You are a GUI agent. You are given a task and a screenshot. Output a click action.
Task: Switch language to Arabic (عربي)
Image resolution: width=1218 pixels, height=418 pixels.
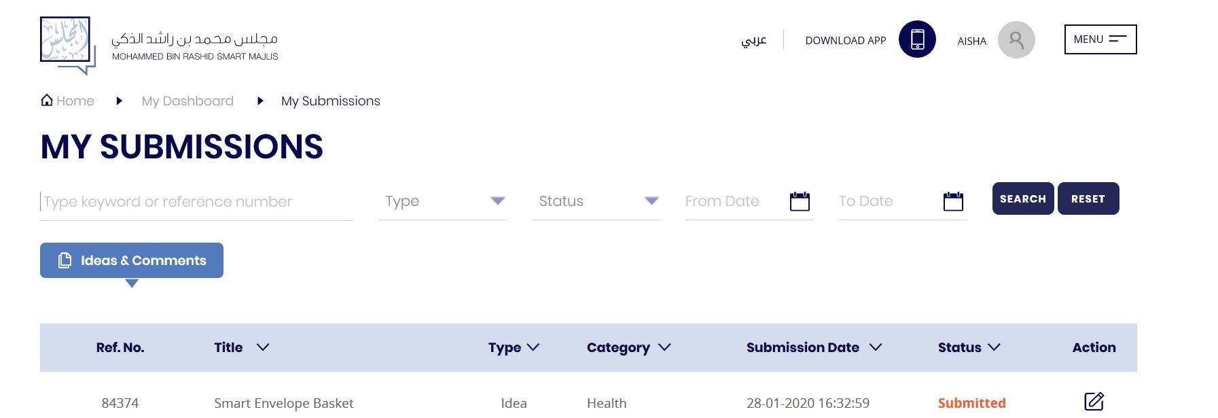[753, 40]
